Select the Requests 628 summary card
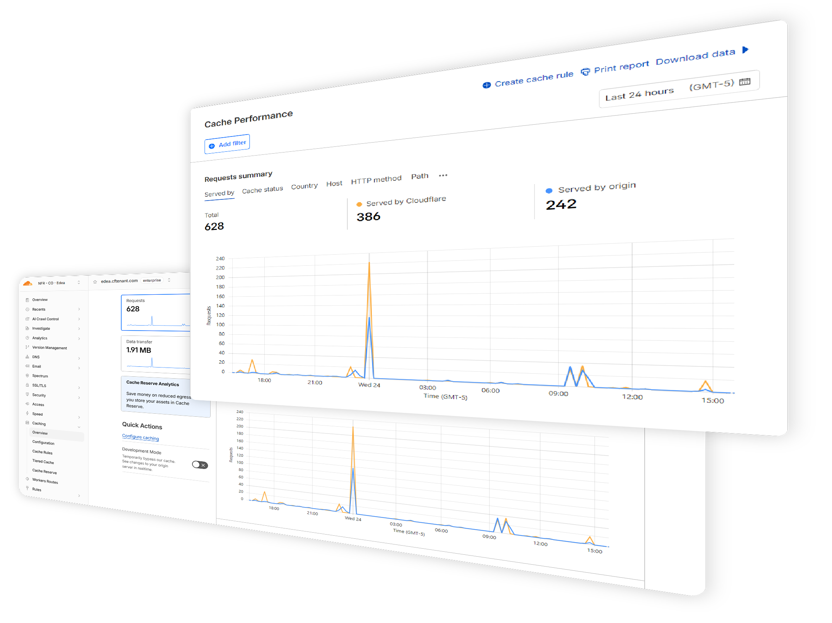 [x=156, y=312]
